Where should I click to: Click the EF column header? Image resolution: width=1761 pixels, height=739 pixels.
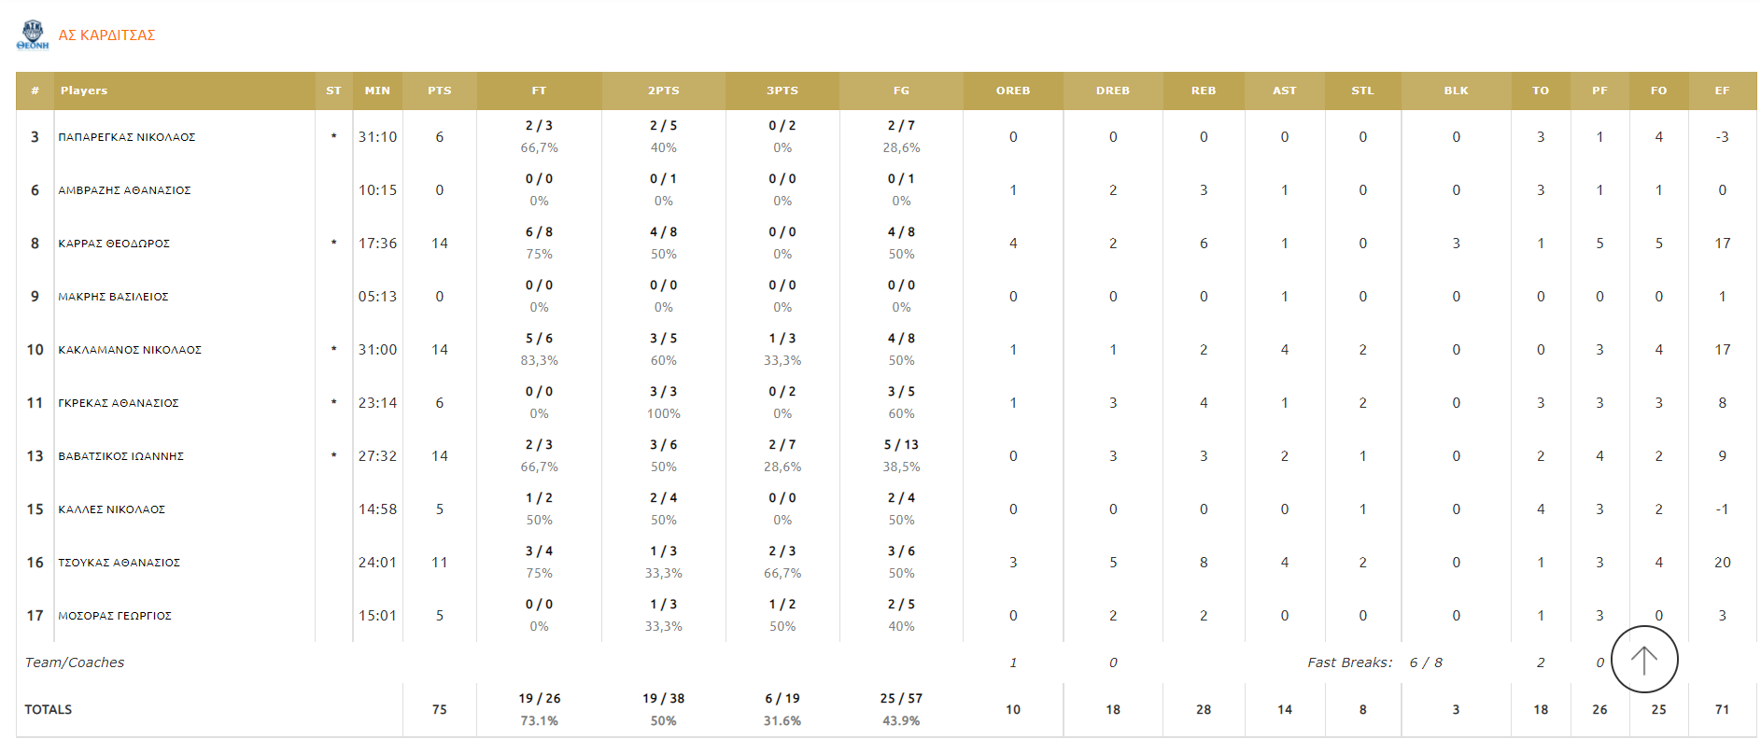(x=1722, y=91)
